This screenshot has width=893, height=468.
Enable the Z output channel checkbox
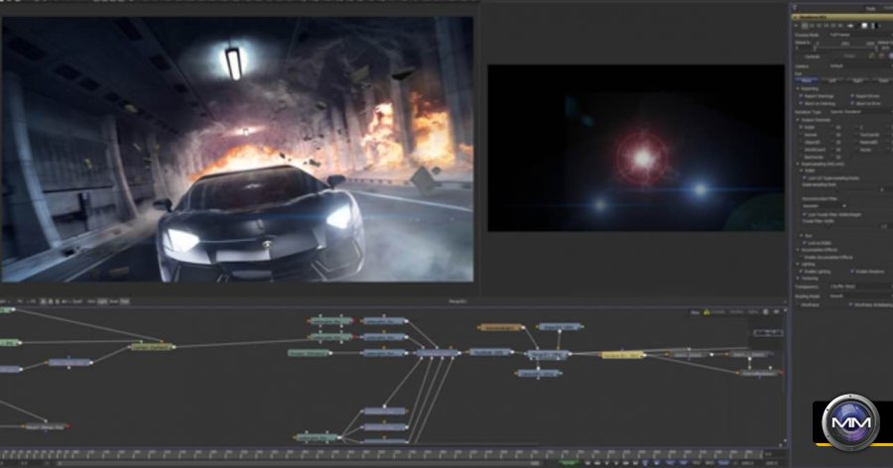click(x=857, y=128)
